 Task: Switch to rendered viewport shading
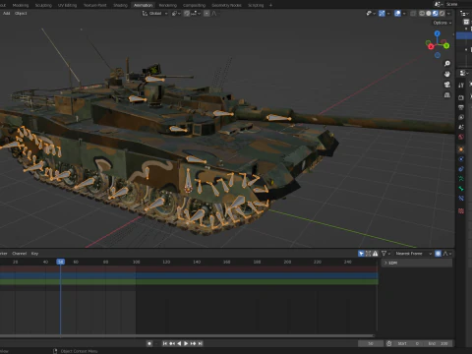442,14
